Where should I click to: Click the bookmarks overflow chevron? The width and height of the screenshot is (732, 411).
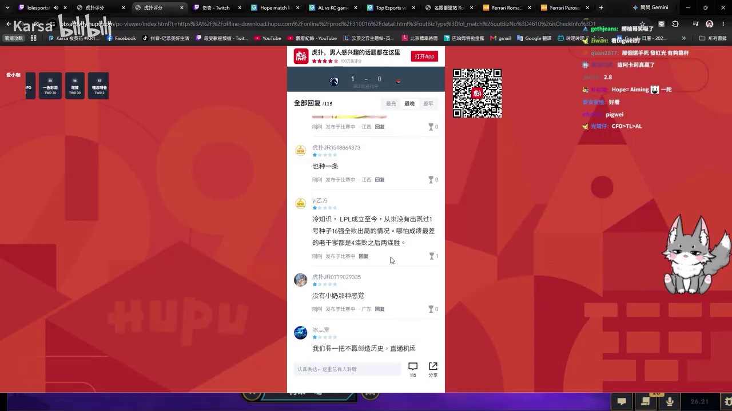coord(684,38)
